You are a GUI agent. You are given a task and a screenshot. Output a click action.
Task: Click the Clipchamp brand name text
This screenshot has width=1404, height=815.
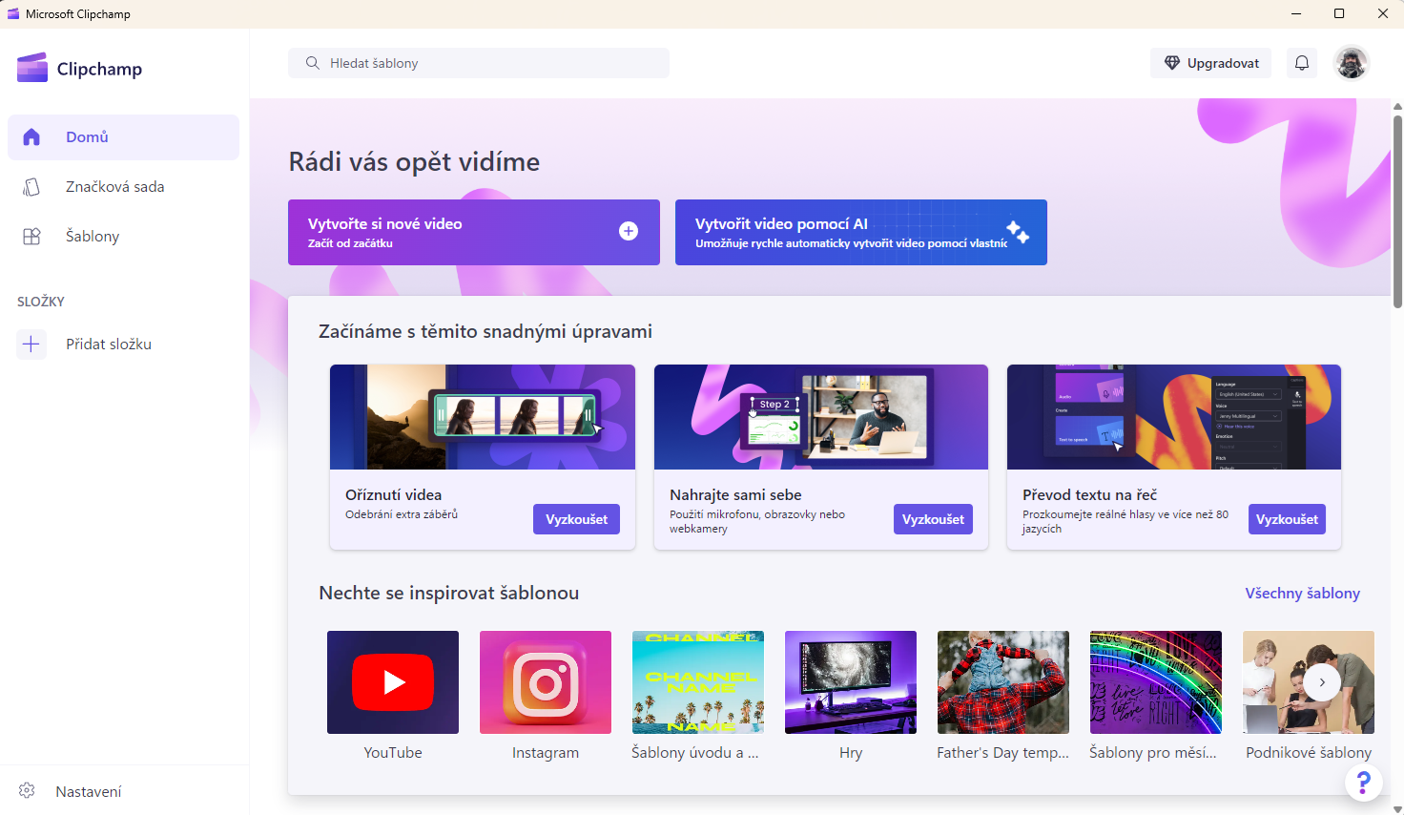(99, 69)
